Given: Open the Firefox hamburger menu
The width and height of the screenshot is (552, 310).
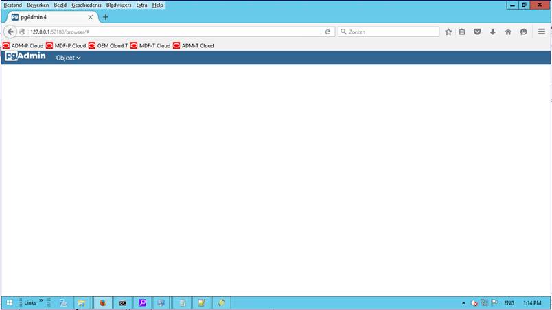Looking at the screenshot, I should tap(542, 32).
